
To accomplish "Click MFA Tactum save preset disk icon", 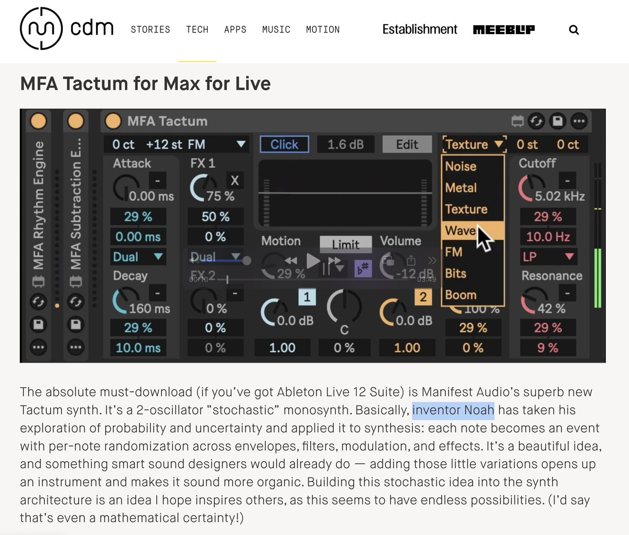I will (x=557, y=122).
